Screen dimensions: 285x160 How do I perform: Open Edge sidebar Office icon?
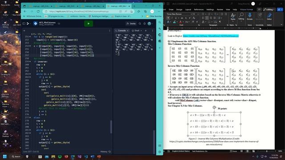point(159,35)
